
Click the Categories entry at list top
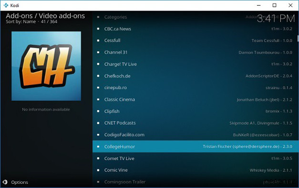[196, 17]
